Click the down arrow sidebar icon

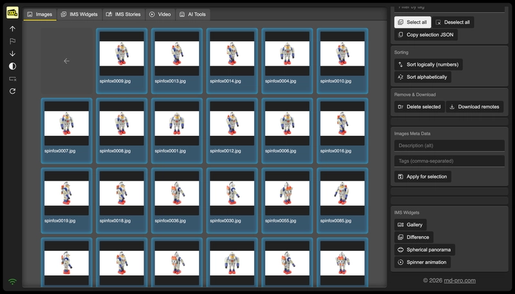click(x=12, y=53)
